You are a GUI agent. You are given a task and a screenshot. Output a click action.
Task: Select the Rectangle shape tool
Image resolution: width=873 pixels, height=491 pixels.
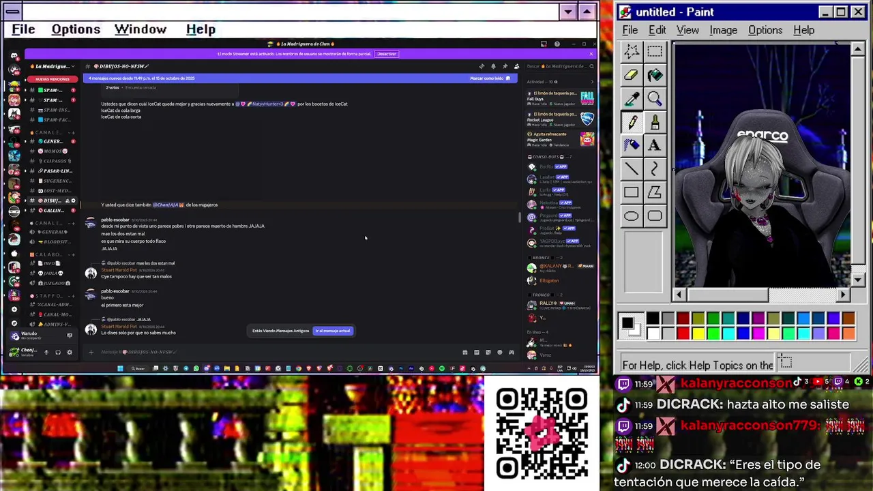click(x=631, y=193)
